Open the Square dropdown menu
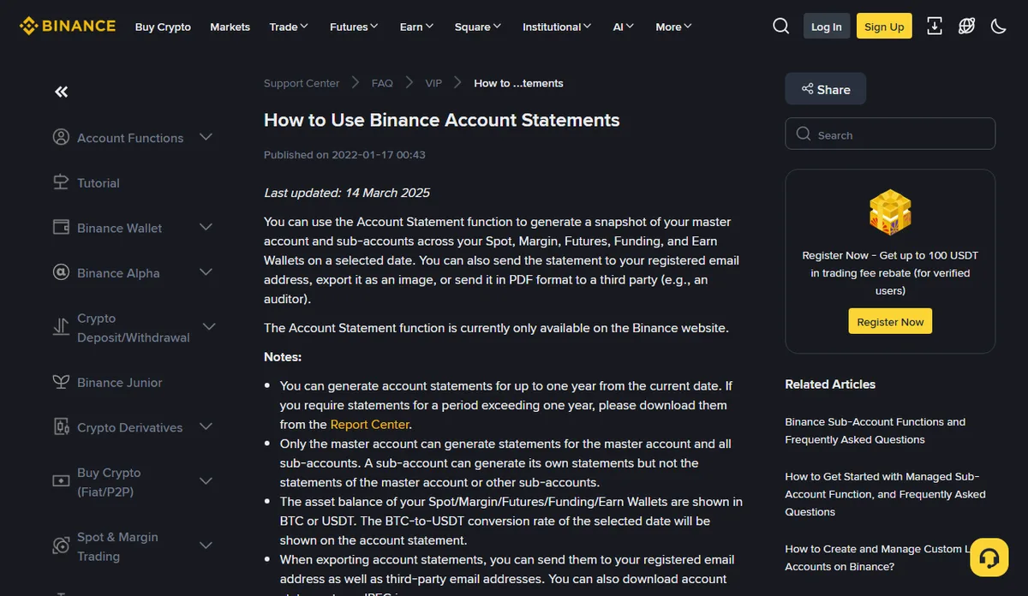 478,27
